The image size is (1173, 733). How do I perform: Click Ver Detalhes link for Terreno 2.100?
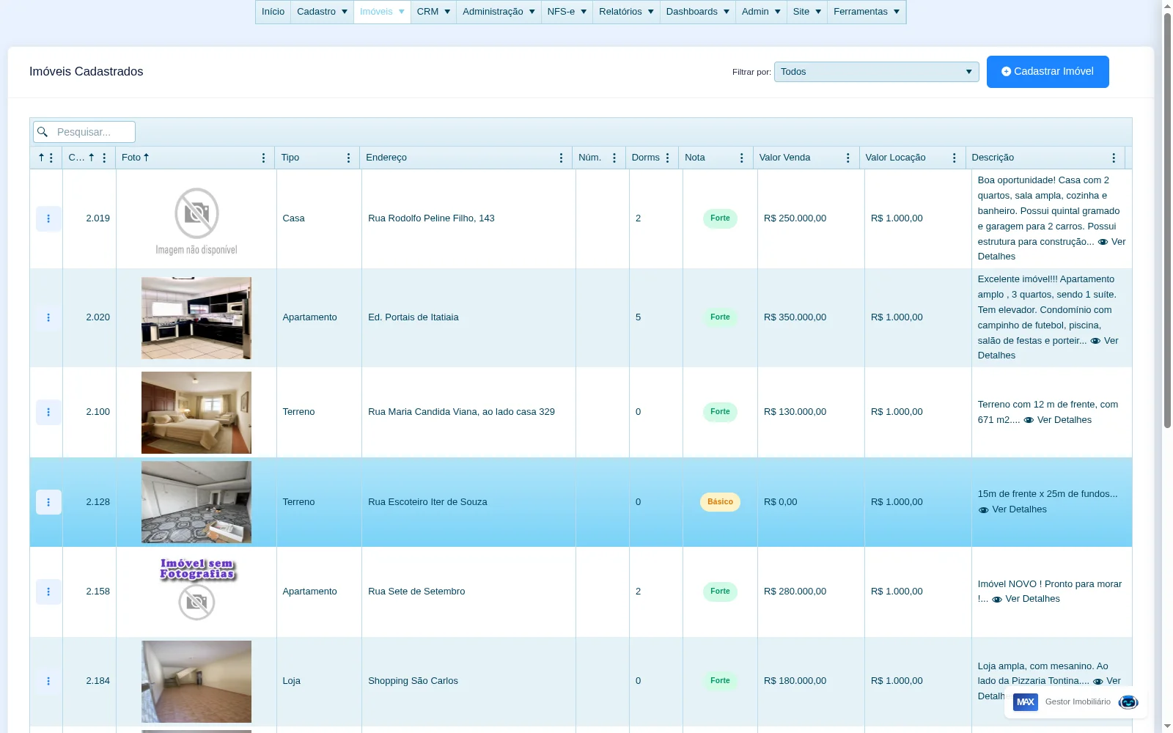pos(1064,420)
